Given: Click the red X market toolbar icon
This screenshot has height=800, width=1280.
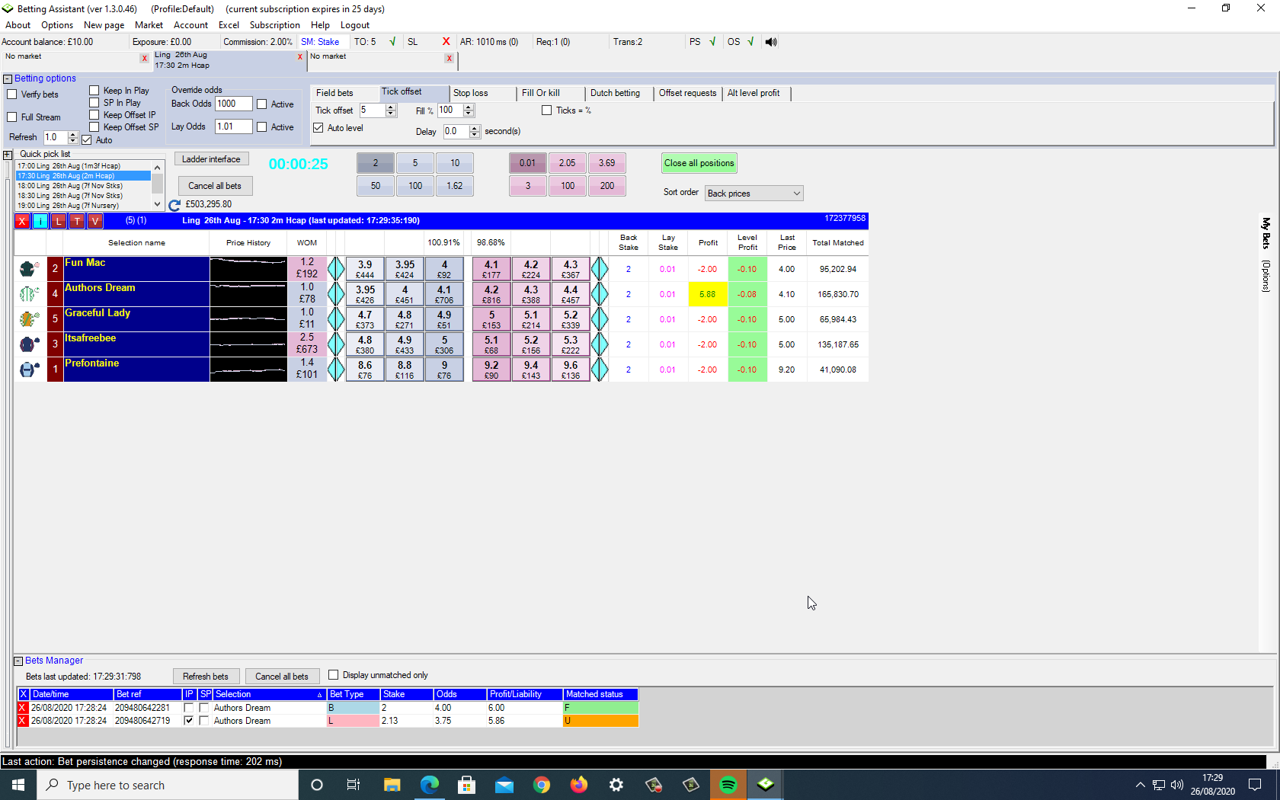Looking at the screenshot, I should click(x=22, y=221).
